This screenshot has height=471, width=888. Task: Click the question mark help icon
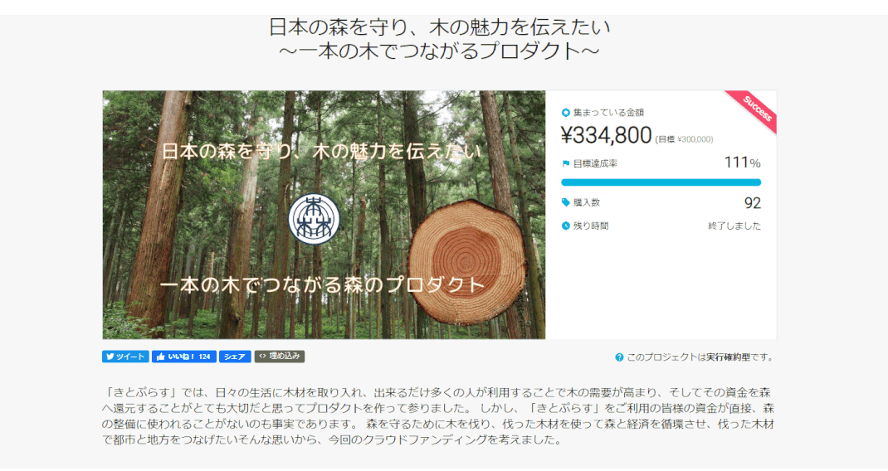pyautogui.click(x=619, y=357)
